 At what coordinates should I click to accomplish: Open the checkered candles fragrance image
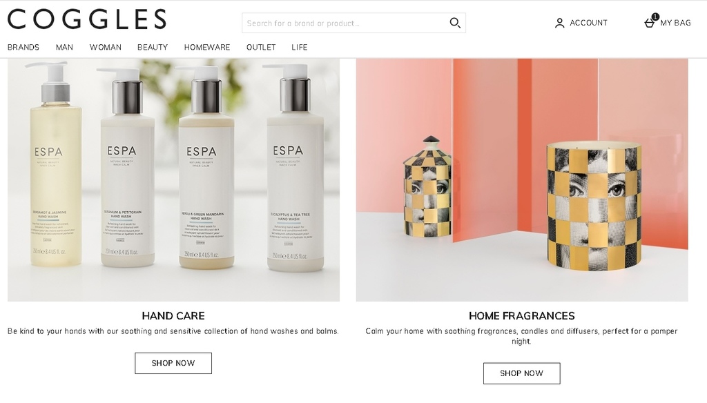click(522, 179)
